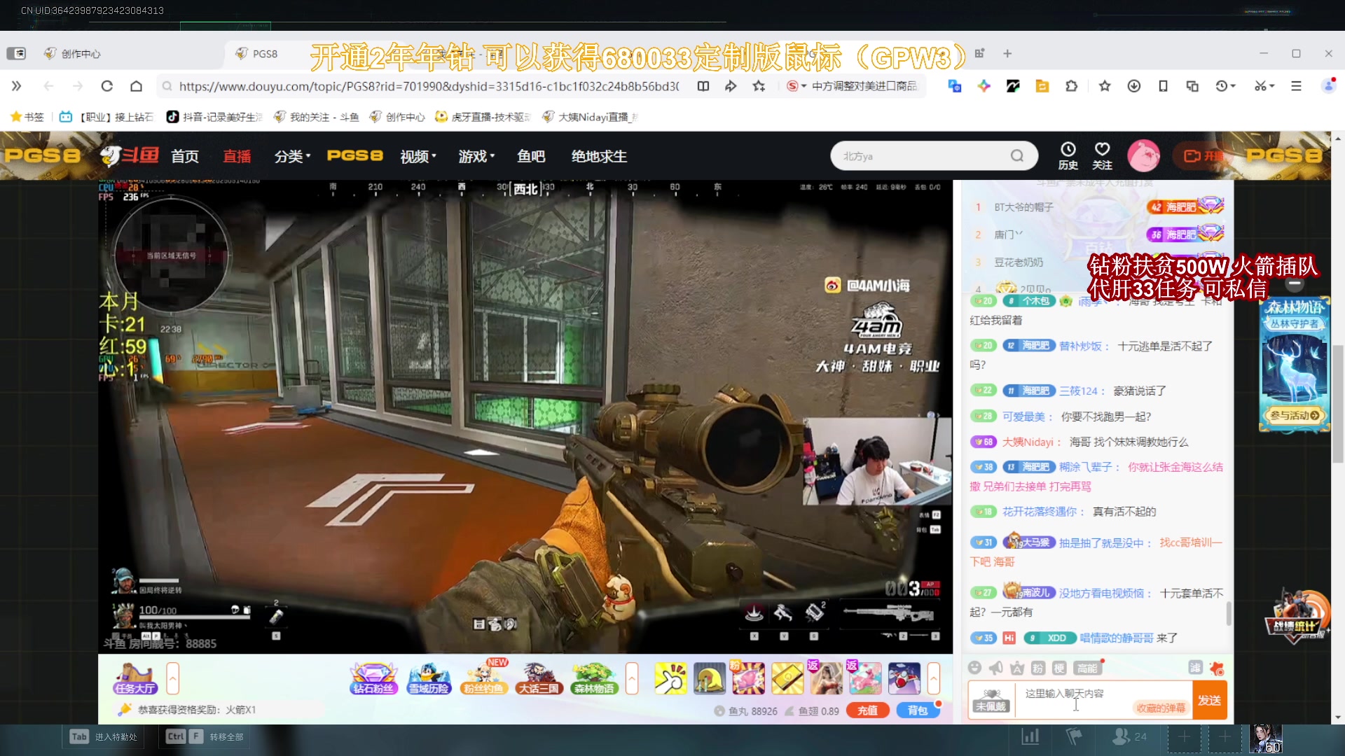This screenshot has width=1345, height=756.
Task: Open the 大话三国 game icon
Action: 538,678
